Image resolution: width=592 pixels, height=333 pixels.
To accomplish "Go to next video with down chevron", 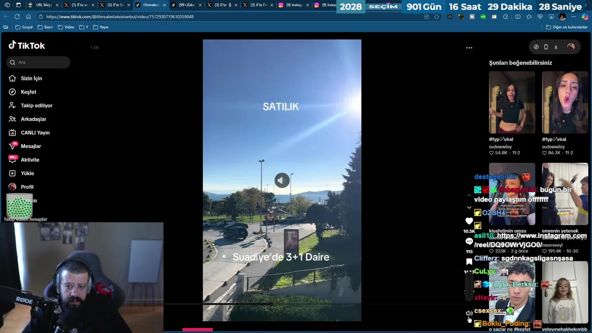I will click(x=469, y=208).
